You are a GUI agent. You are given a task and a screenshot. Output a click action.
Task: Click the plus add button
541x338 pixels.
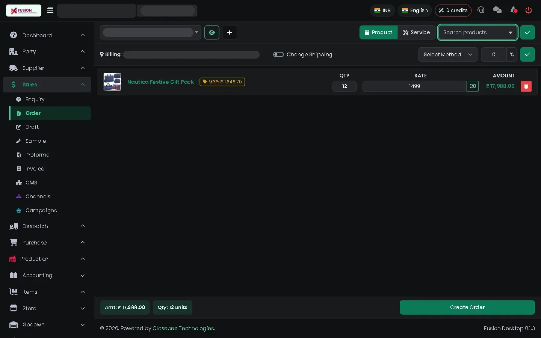(230, 32)
